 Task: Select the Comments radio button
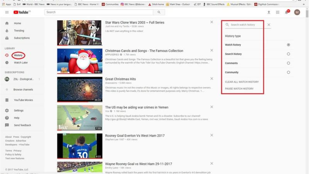click(288, 63)
